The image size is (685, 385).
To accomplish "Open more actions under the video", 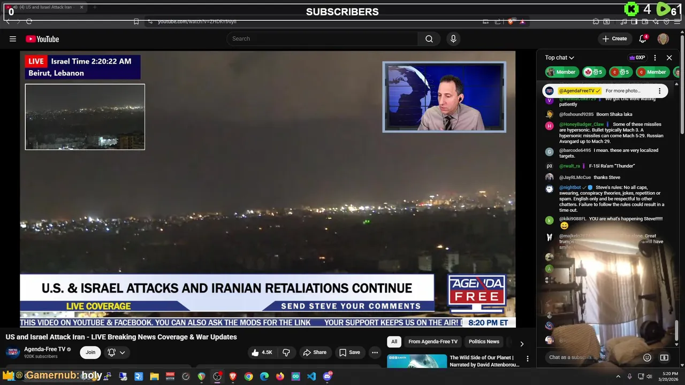I will 375,352.
